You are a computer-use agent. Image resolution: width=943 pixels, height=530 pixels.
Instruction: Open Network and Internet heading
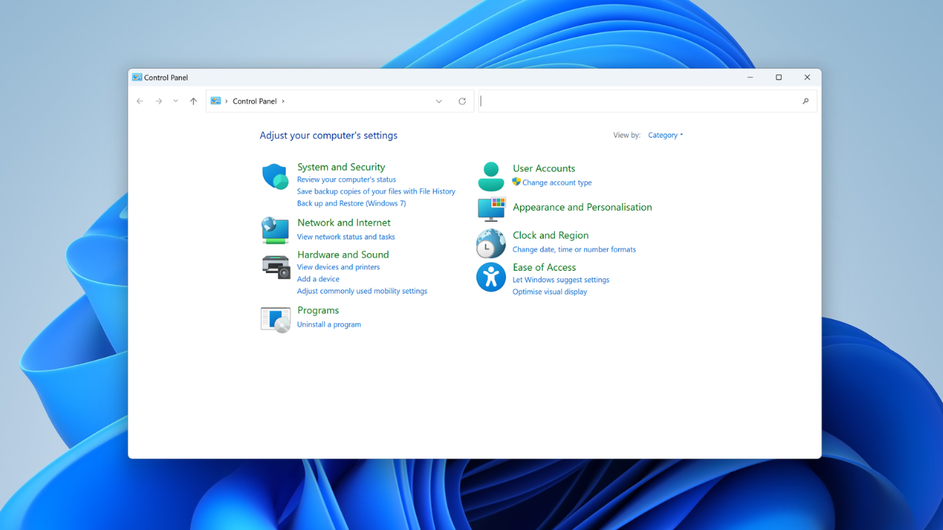pyautogui.click(x=344, y=222)
